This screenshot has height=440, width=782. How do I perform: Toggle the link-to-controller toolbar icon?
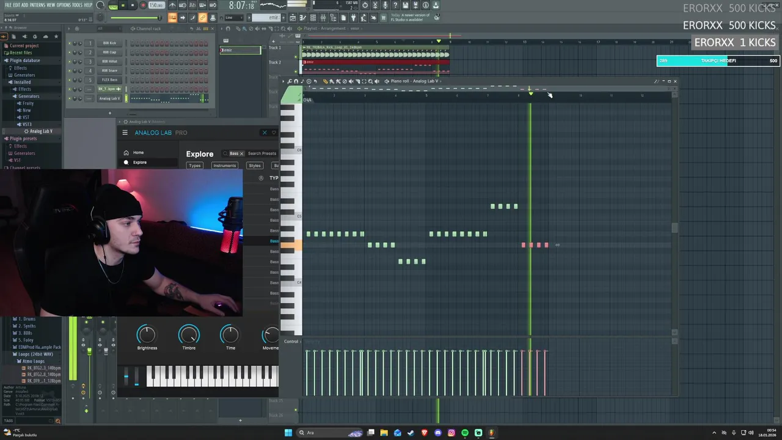[x=202, y=18]
